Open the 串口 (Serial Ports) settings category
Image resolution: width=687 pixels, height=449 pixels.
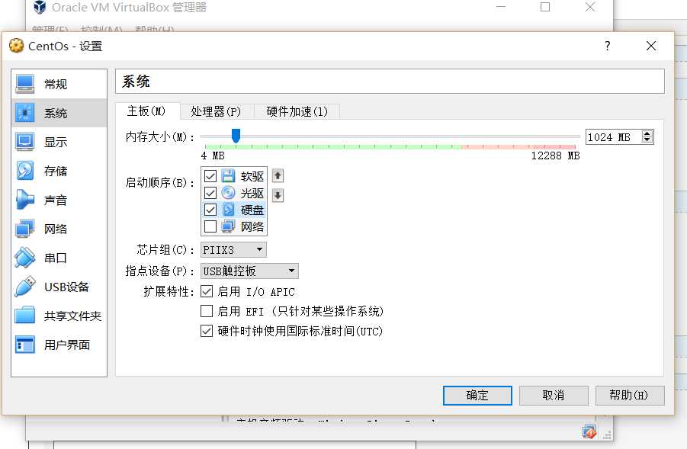59,258
